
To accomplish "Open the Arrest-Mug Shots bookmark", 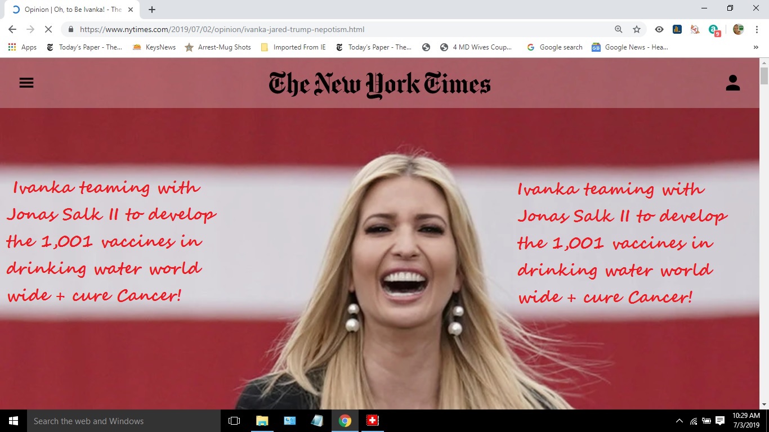I will (x=218, y=47).
